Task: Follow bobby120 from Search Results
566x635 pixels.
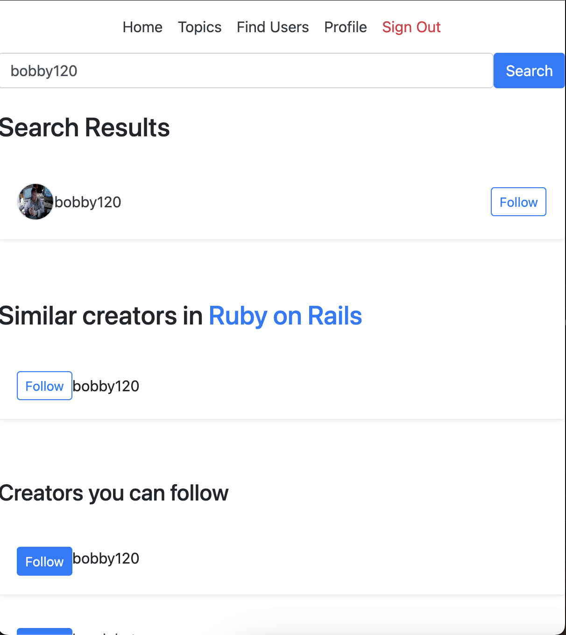Action: (518, 202)
